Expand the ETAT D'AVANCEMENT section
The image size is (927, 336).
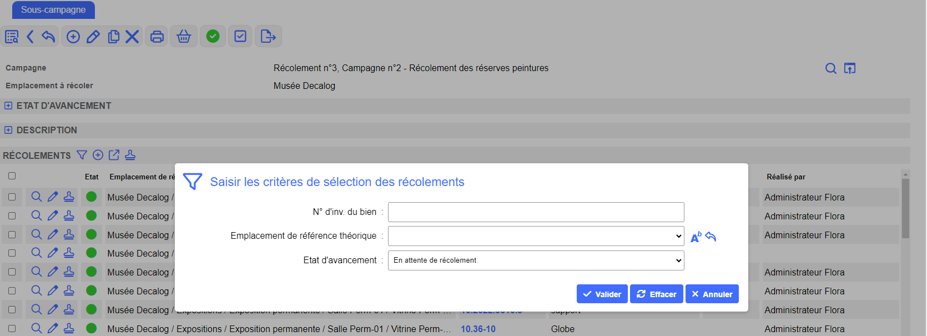coord(8,106)
